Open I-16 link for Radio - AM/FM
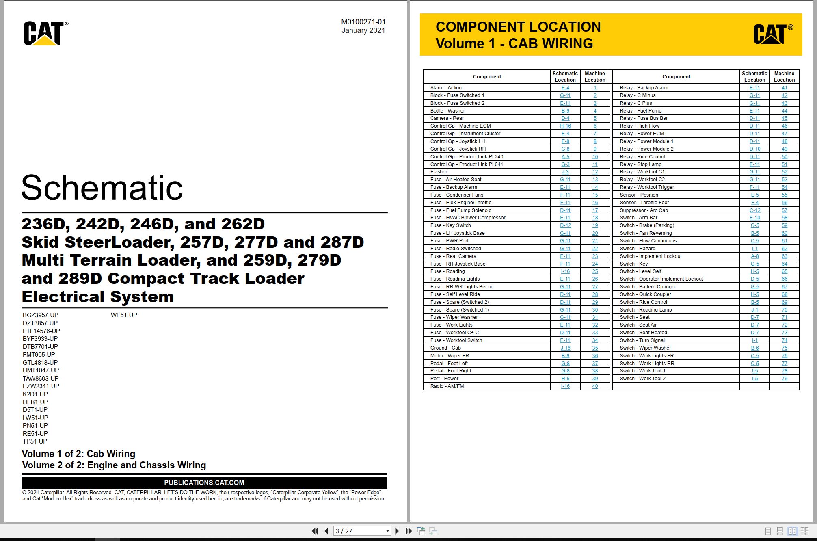The image size is (817, 541). tap(565, 386)
